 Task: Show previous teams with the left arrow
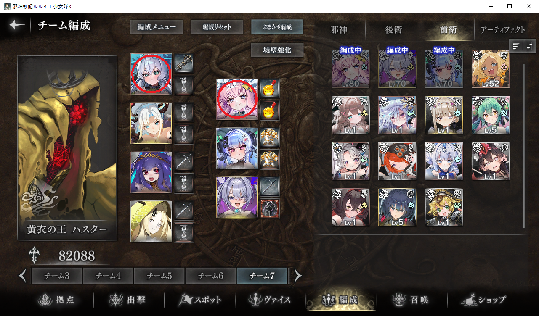[23, 276]
